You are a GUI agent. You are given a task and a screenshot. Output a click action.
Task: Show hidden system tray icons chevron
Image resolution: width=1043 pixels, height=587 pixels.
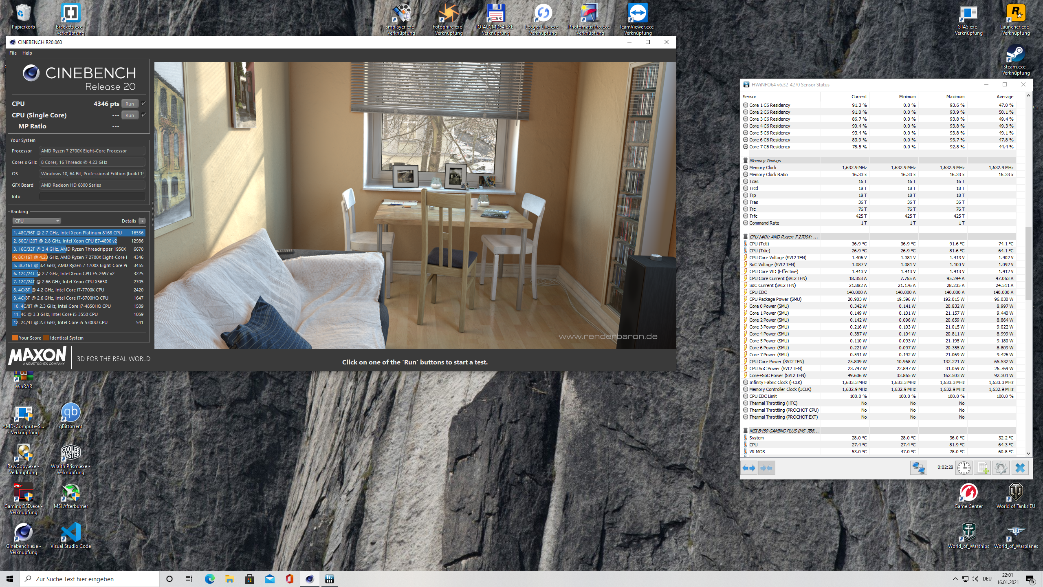coord(955,579)
